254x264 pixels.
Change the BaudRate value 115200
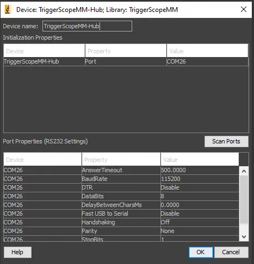[200, 179]
